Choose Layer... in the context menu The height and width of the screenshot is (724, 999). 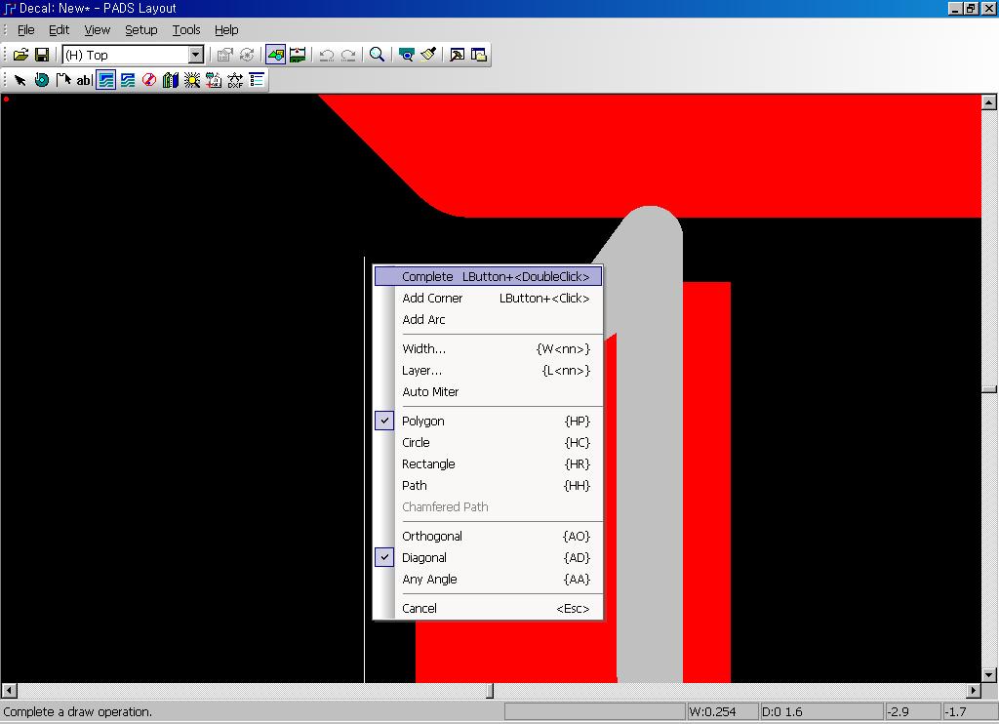coord(488,371)
